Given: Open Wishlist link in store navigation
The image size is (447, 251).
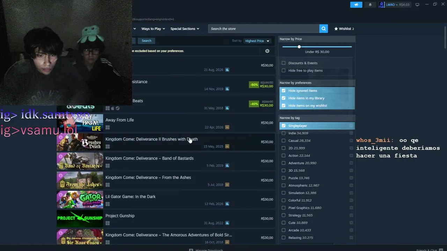Looking at the screenshot, I should pyautogui.click(x=344, y=29).
